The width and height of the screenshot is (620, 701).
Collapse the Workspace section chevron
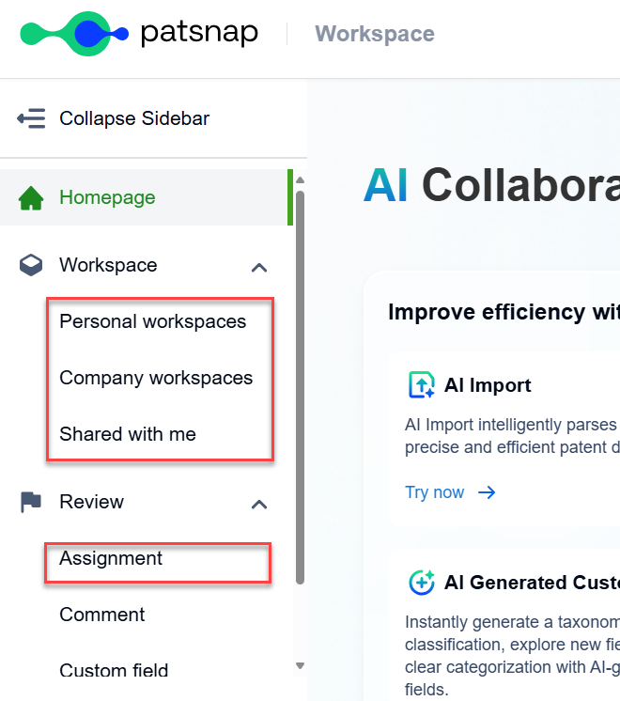[x=260, y=267]
